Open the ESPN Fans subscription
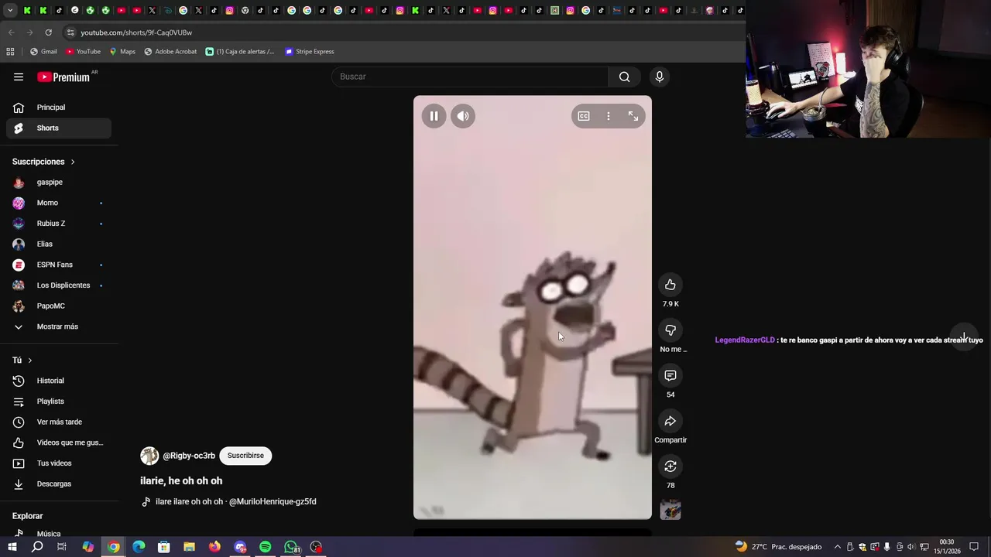The image size is (991, 557). coord(59,265)
